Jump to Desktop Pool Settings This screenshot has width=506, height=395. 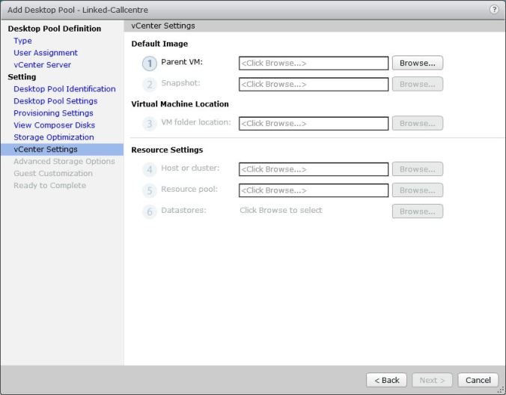pyautogui.click(x=55, y=100)
